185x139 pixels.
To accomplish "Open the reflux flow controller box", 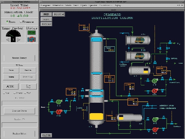I will pyautogui.click(x=129, y=87).
